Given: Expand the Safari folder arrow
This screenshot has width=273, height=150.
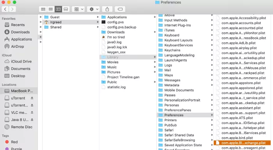Looking at the screenshot, I should coord(212,130).
